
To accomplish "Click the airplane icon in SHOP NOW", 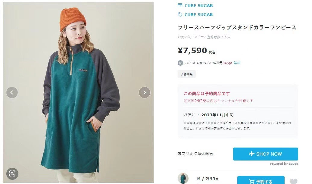I will [252, 154].
